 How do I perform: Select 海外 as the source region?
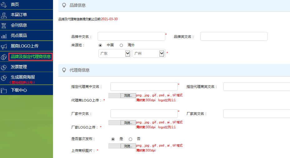click(121, 45)
